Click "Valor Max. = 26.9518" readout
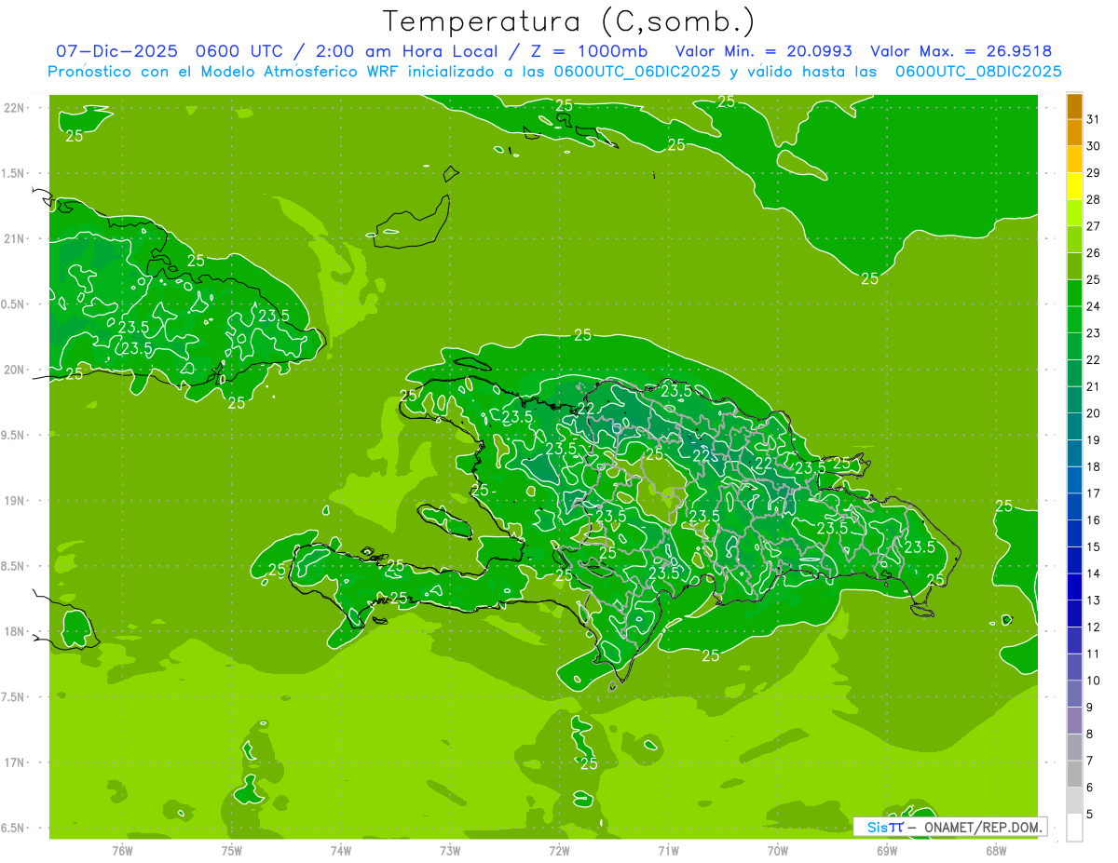Screen dimensions: 1118x863 [961, 52]
